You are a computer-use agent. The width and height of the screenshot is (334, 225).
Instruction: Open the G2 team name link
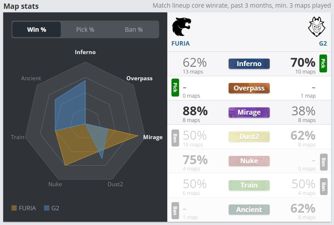(x=323, y=44)
